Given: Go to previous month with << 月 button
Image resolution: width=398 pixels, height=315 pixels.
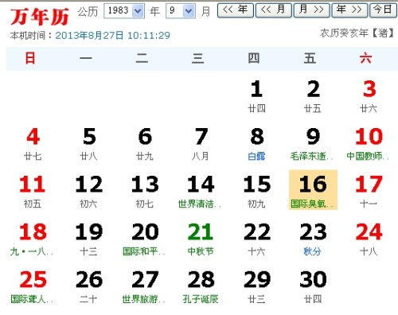Looking at the screenshot, I should [273, 10].
